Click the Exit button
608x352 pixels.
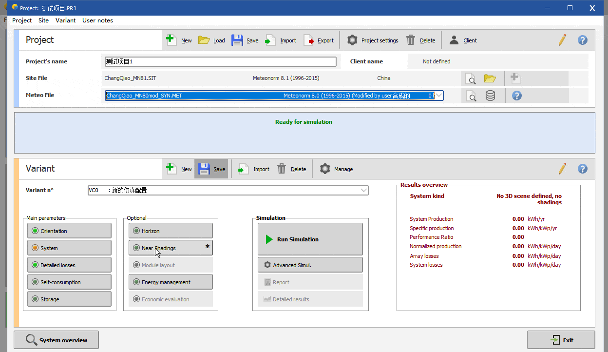tap(561, 340)
